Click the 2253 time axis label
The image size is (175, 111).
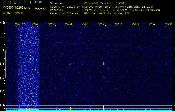(52, 24)
